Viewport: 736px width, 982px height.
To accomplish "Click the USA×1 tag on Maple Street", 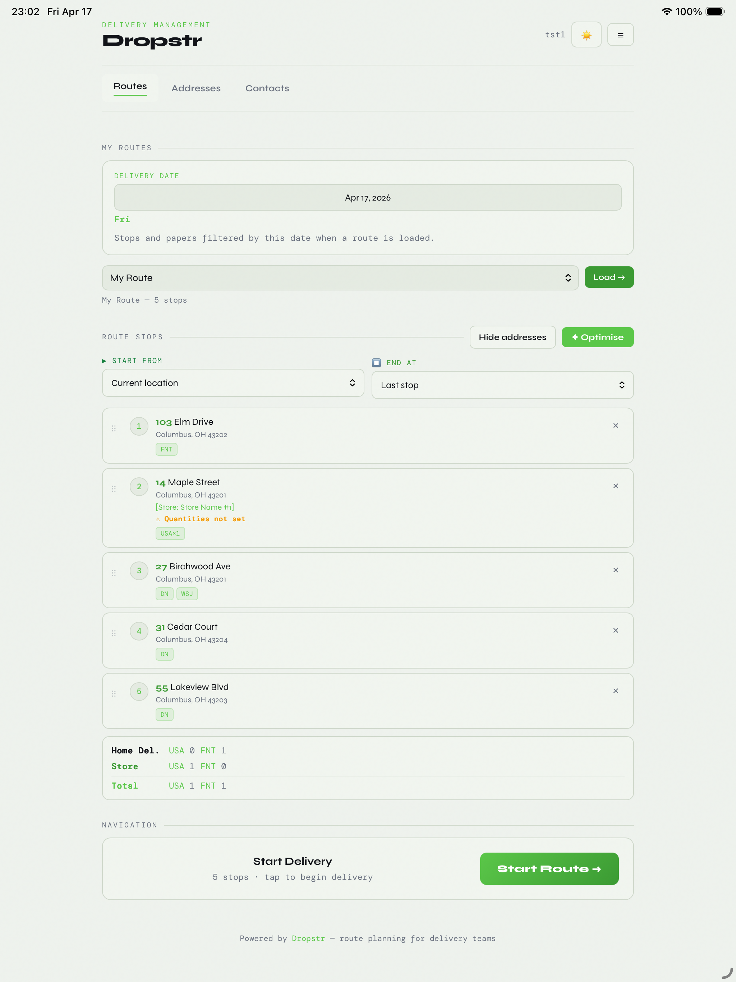I will pos(170,533).
